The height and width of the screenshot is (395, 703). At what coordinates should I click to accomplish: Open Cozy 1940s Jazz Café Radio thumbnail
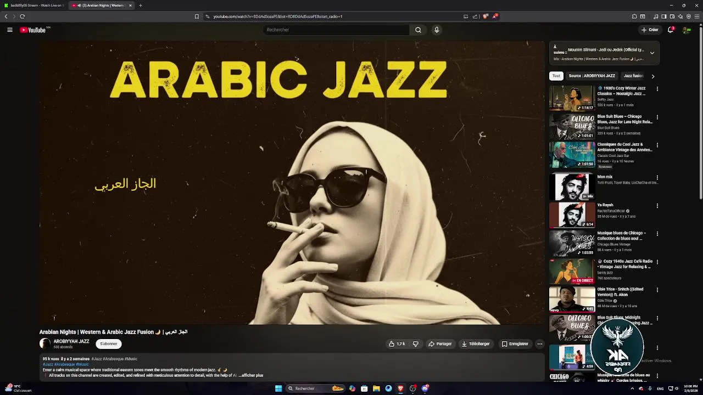tap(572, 271)
